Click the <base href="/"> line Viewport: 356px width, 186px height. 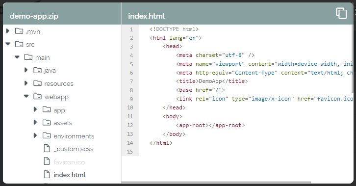tap(201, 90)
